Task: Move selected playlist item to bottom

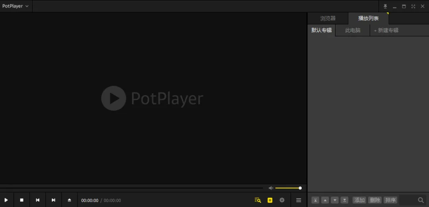Action: pos(345,200)
